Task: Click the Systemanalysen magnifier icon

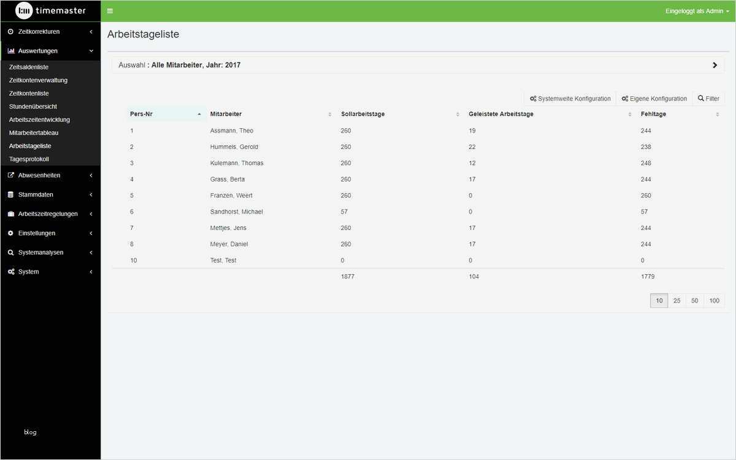Action: (10, 252)
